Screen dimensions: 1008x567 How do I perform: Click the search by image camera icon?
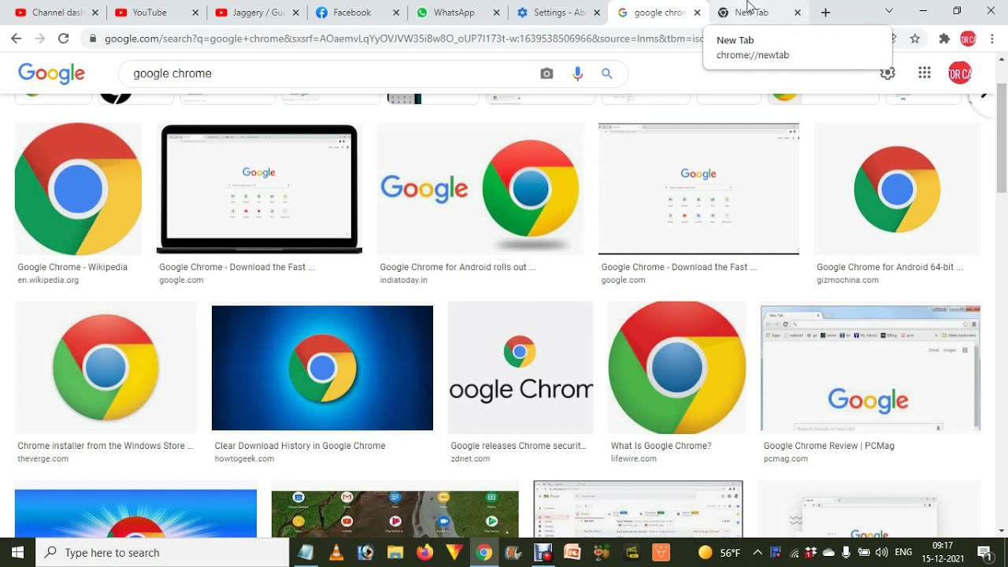(547, 73)
